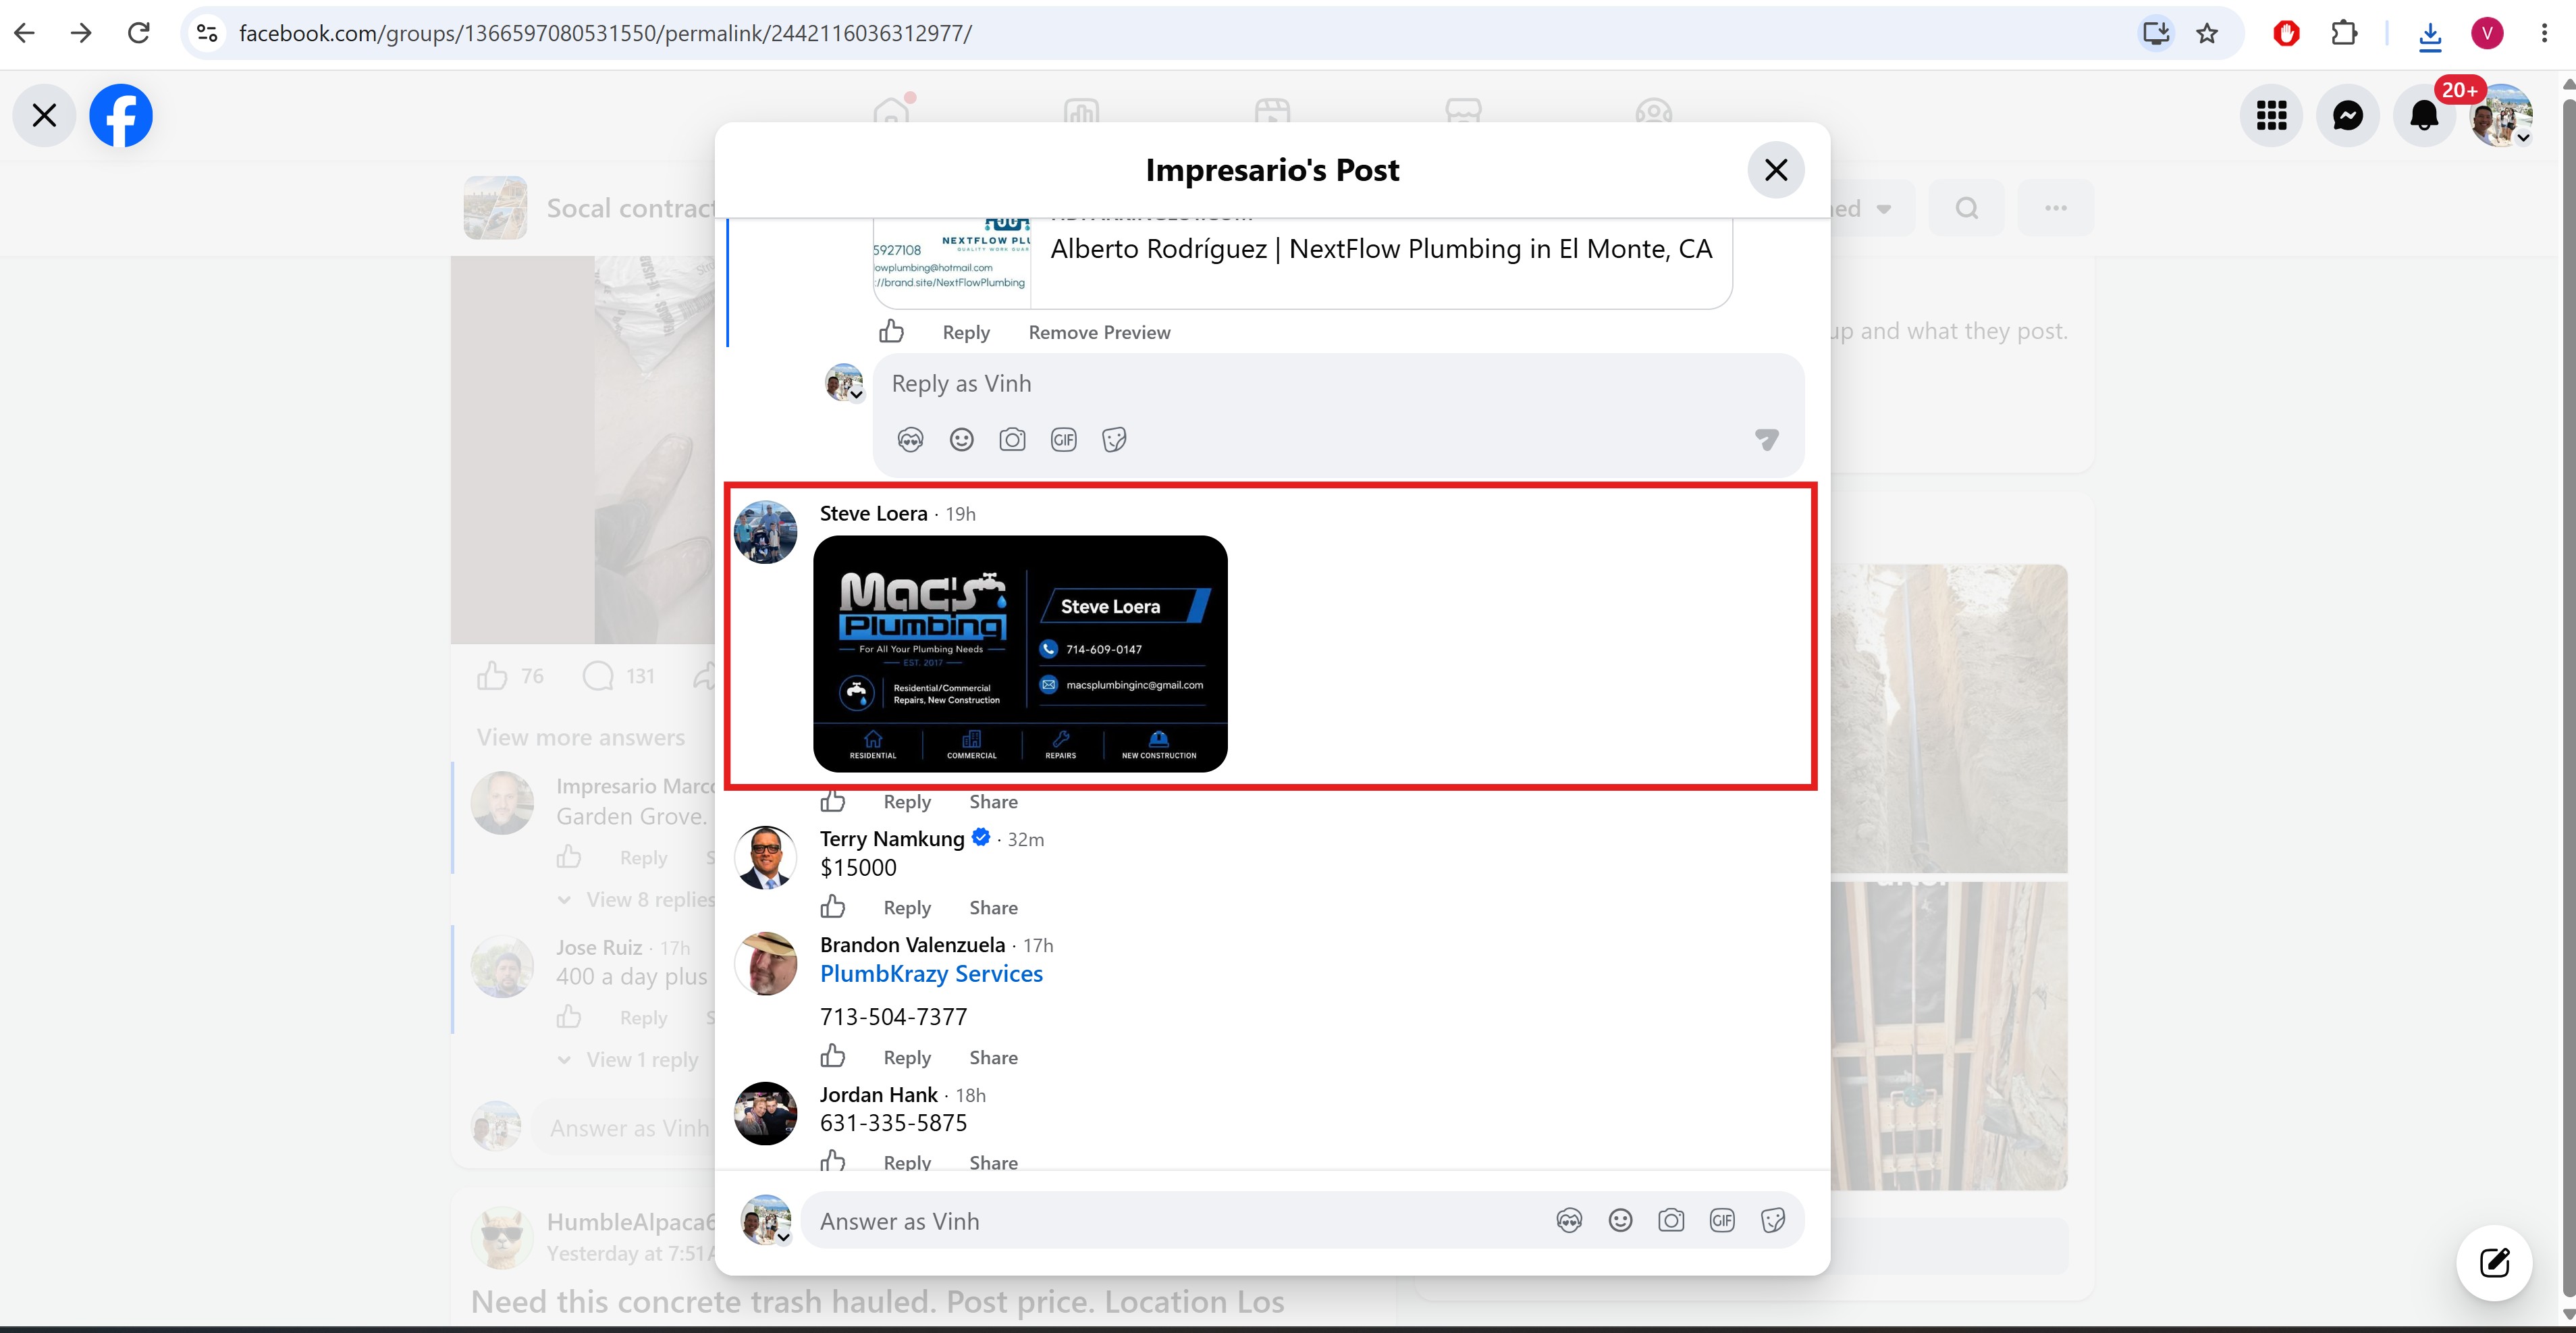
Task: Show notifications bell with 20+ badge
Action: tap(2424, 115)
